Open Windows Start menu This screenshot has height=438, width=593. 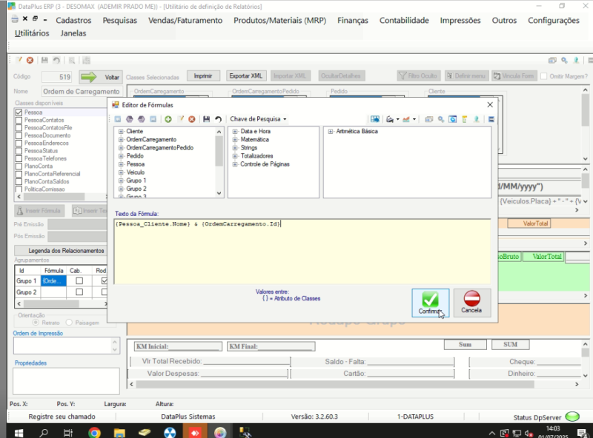coord(19,432)
